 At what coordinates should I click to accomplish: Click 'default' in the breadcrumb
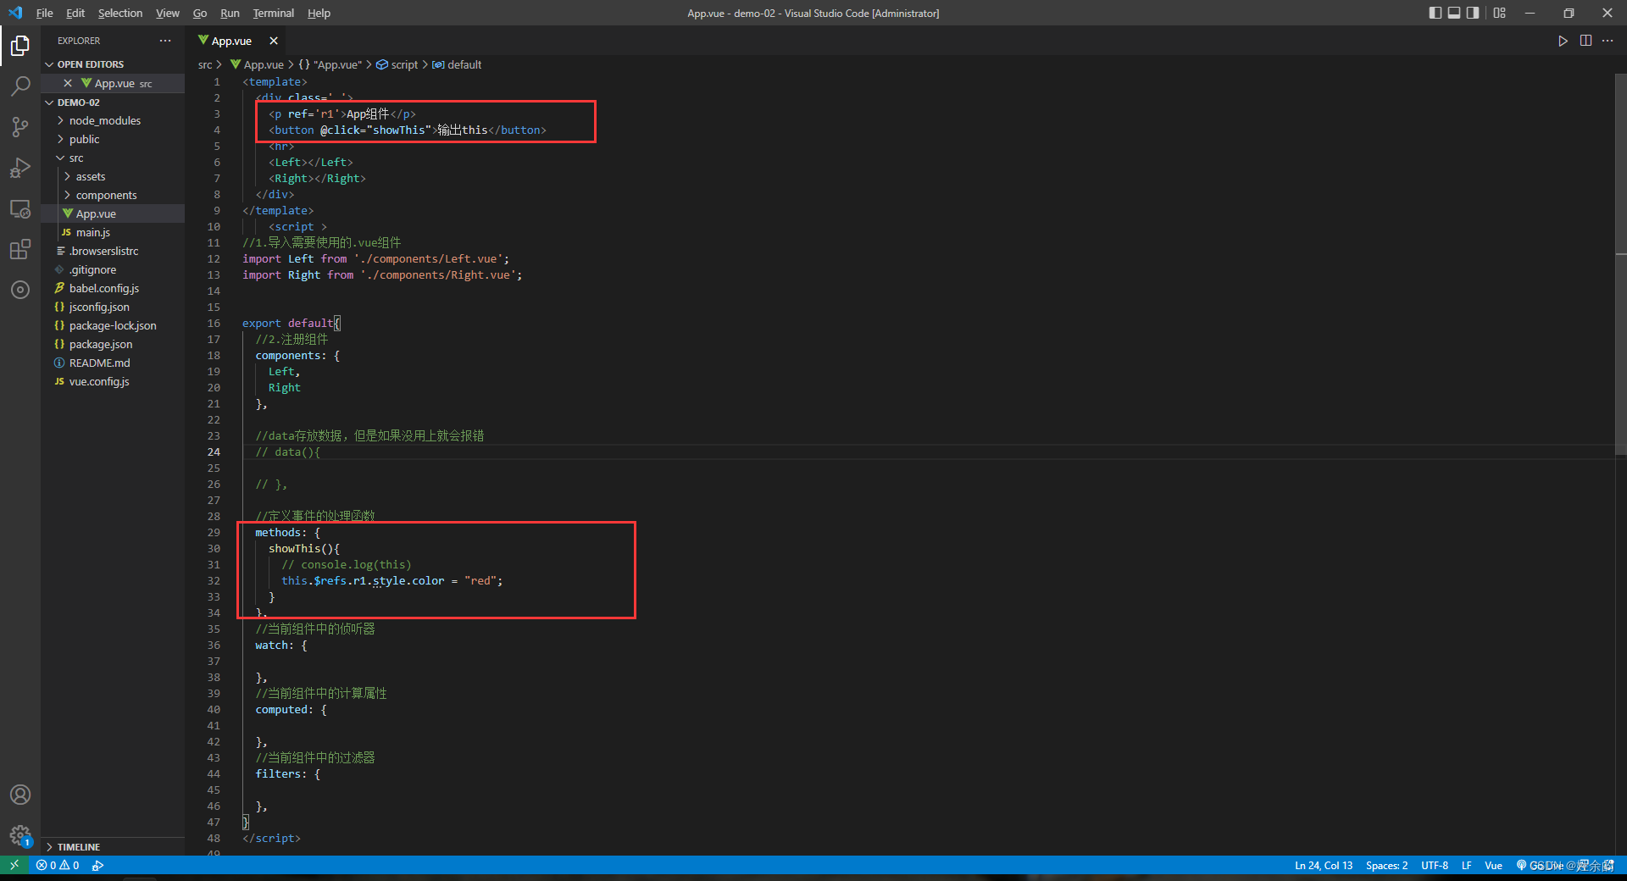(464, 64)
